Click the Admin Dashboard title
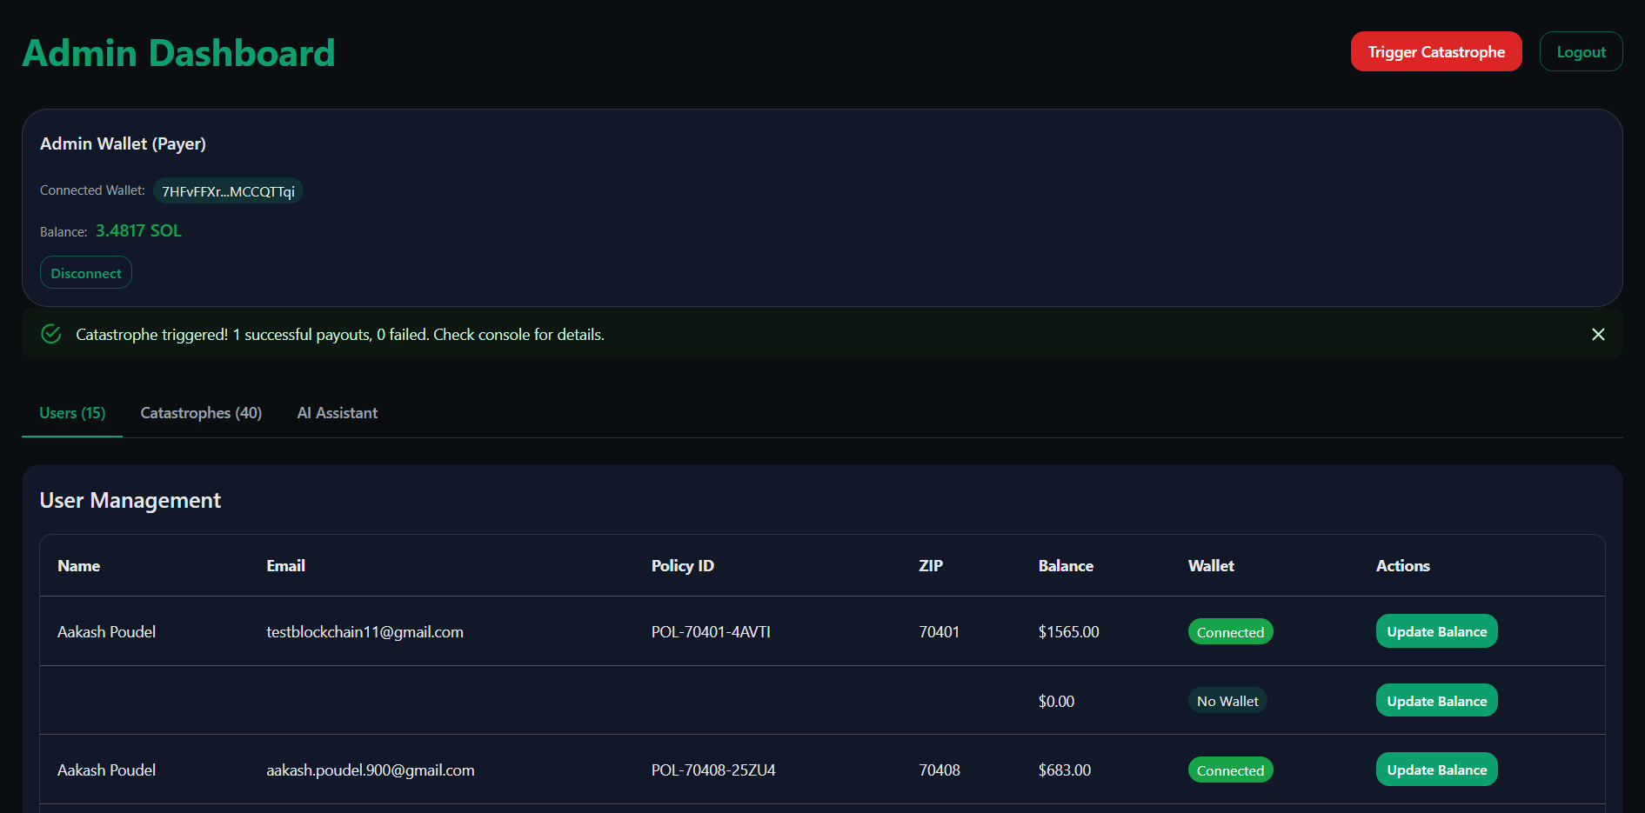Screen dimensions: 1645x813 tap(178, 53)
